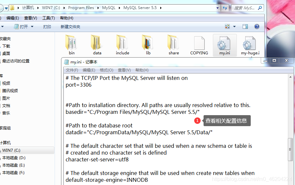
Task: Select the COPYING file
Action: (x=199, y=45)
